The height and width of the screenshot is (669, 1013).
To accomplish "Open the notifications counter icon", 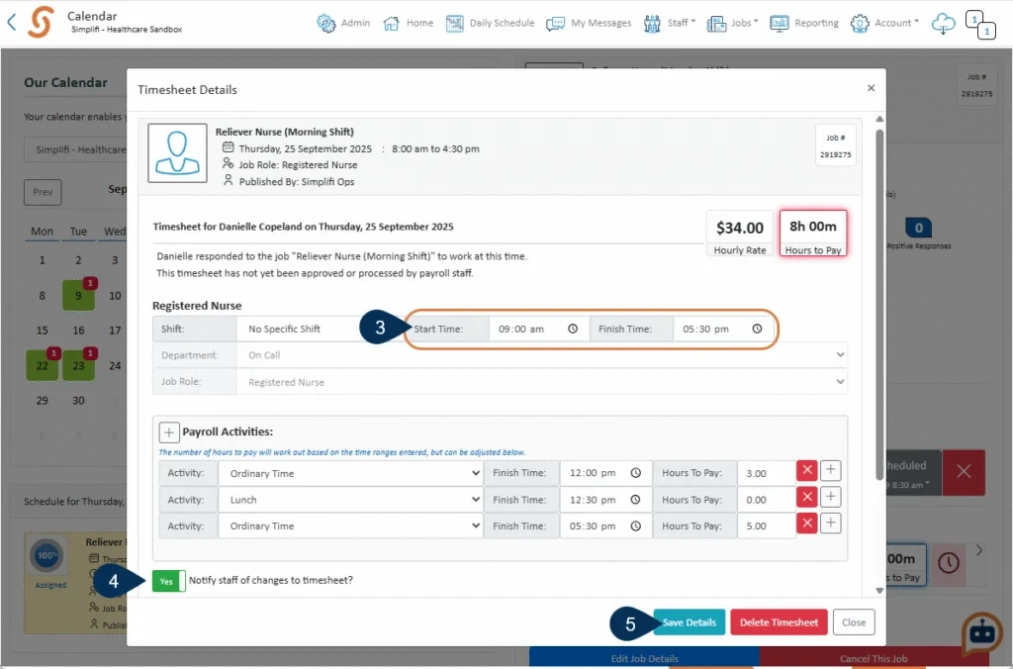I will (x=980, y=24).
